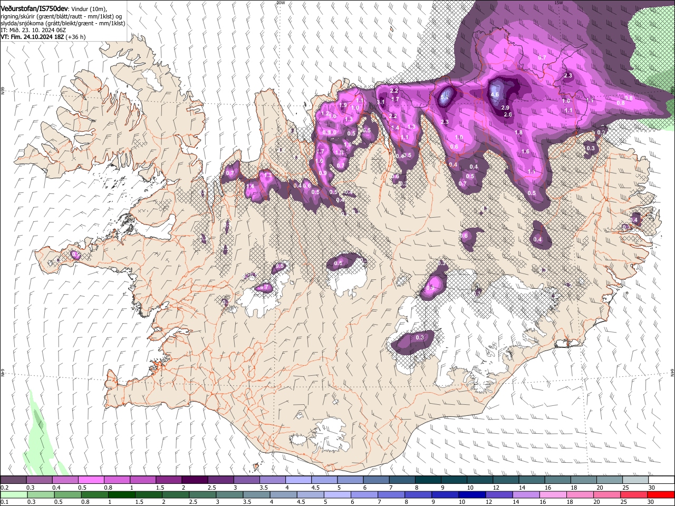
Task: Pick the darkest green lower swatch starting at 1
Action: (x=121, y=494)
